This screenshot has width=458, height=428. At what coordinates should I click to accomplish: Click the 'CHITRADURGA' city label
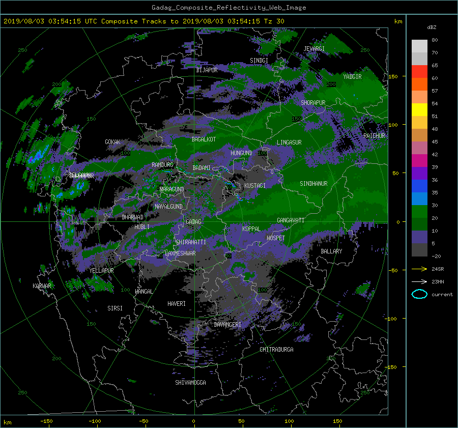click(x=277, y=350)
